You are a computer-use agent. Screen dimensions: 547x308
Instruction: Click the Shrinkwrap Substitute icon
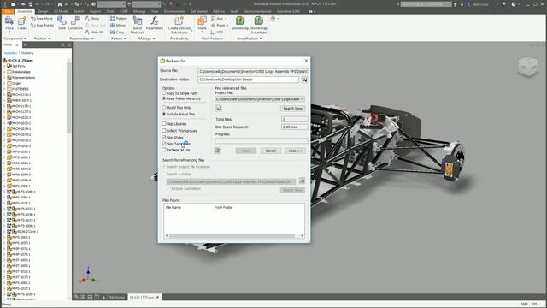coord(258,25)
